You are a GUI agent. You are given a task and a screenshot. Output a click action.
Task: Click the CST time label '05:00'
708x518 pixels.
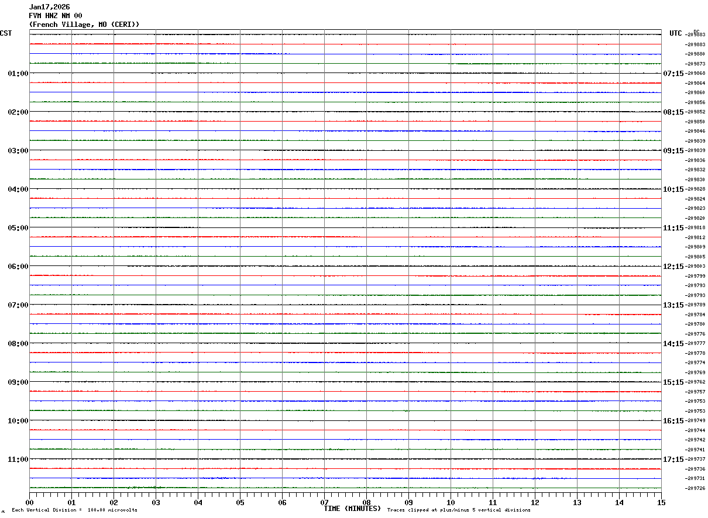(18, 227)
